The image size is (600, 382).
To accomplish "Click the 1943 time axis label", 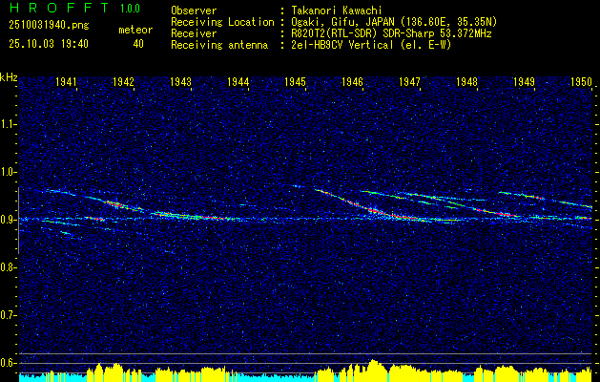I will coord(180,81).
